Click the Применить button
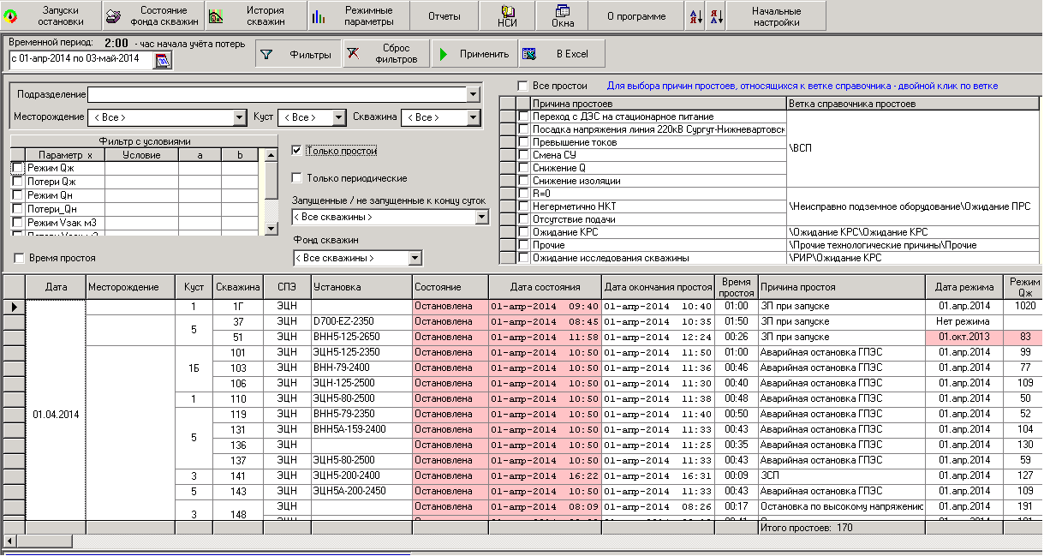 pos(474,54)
